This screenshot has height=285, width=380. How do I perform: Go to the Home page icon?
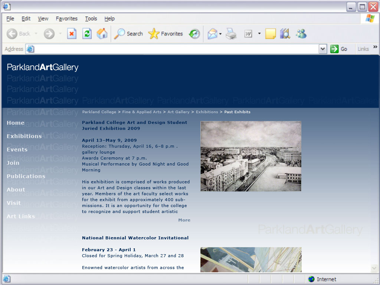tap(102, 34)
